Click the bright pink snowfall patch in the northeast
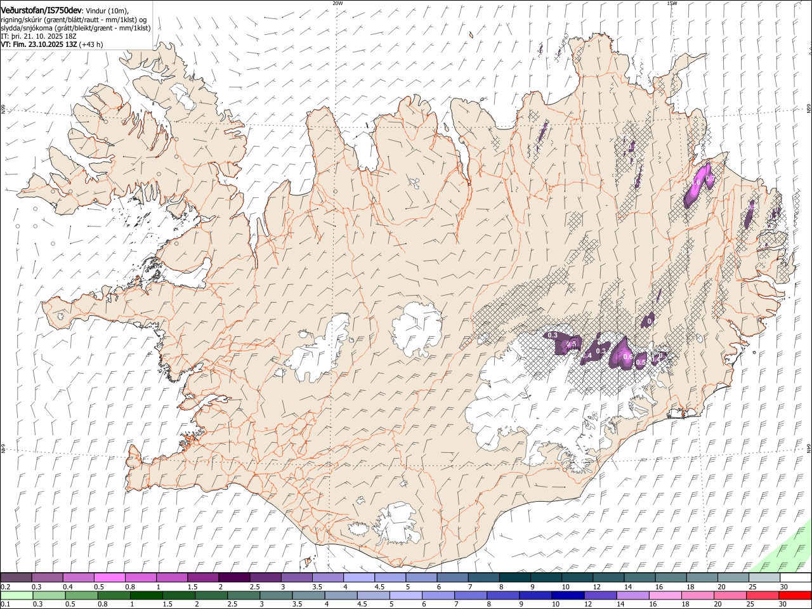812x609 pixels. (x=698, y=184)
